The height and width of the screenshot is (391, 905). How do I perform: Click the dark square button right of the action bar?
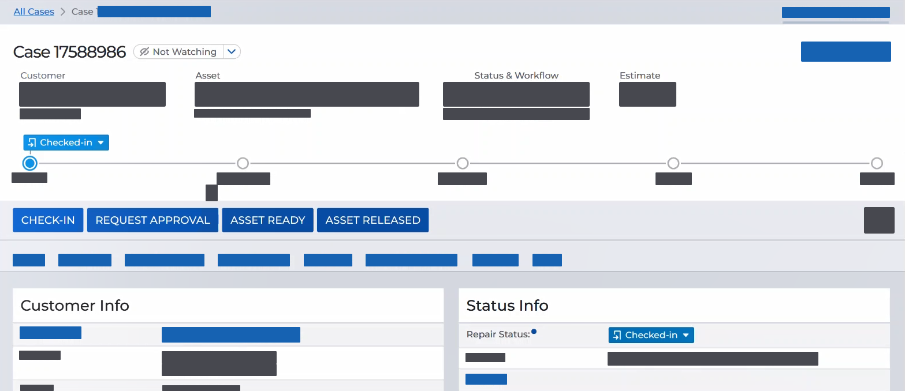point(878,220)
